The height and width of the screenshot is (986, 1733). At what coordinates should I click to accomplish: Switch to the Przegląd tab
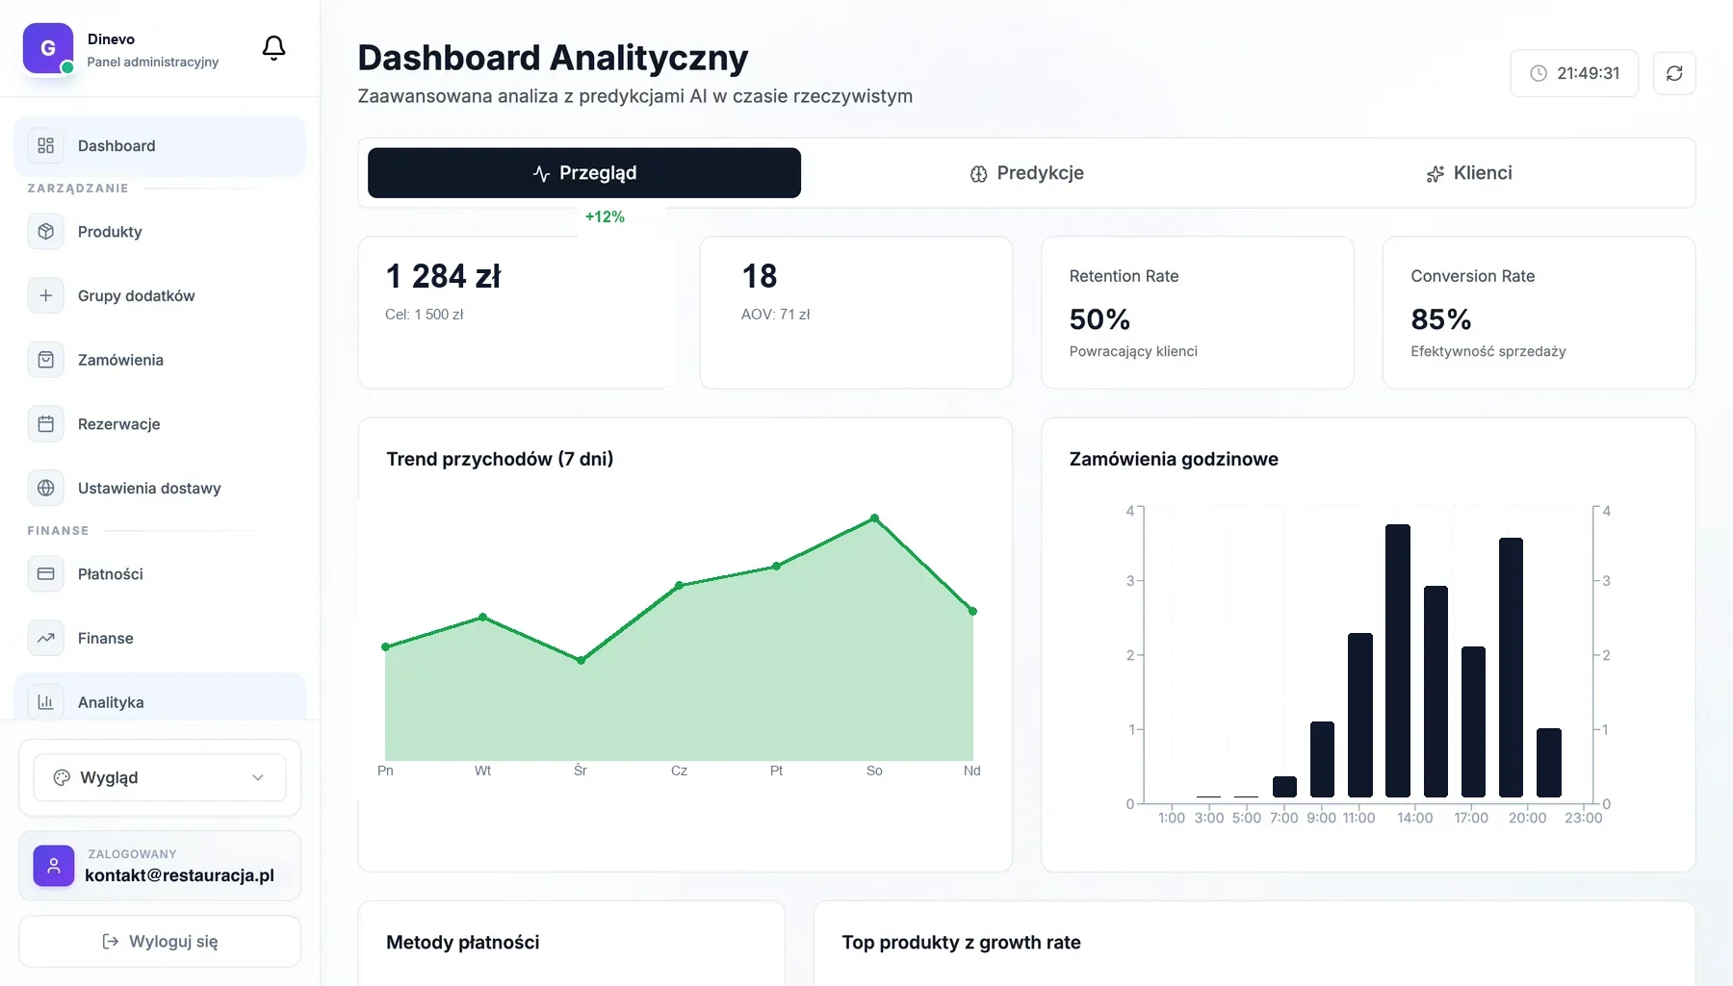tap(584, 173)
